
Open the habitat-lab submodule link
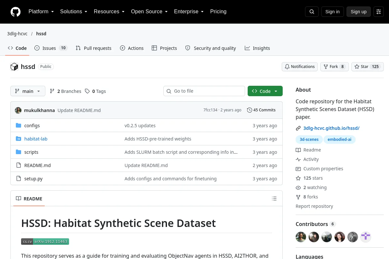coord(36,139)
